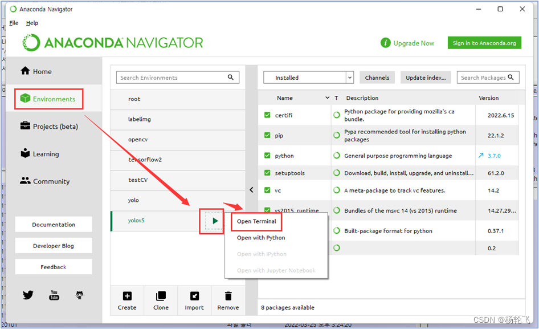The width and height of the screenshot is (539, 329).
Task: Click Sign in to Anaconda.org button
Action: tap(484, 43)
